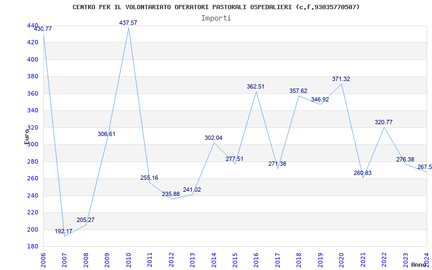The width and height of the screenshot is (432, 270).
Task: Click the x-axis year 2019
Action: click(321, 260)
